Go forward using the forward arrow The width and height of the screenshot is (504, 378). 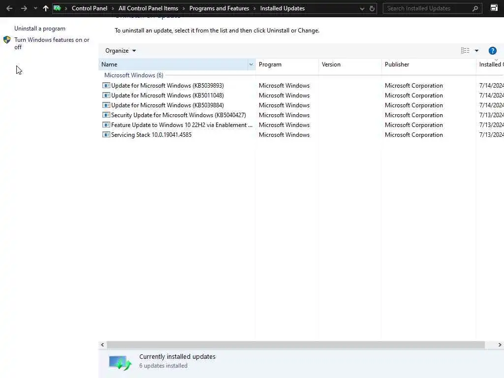pos(24,8)
